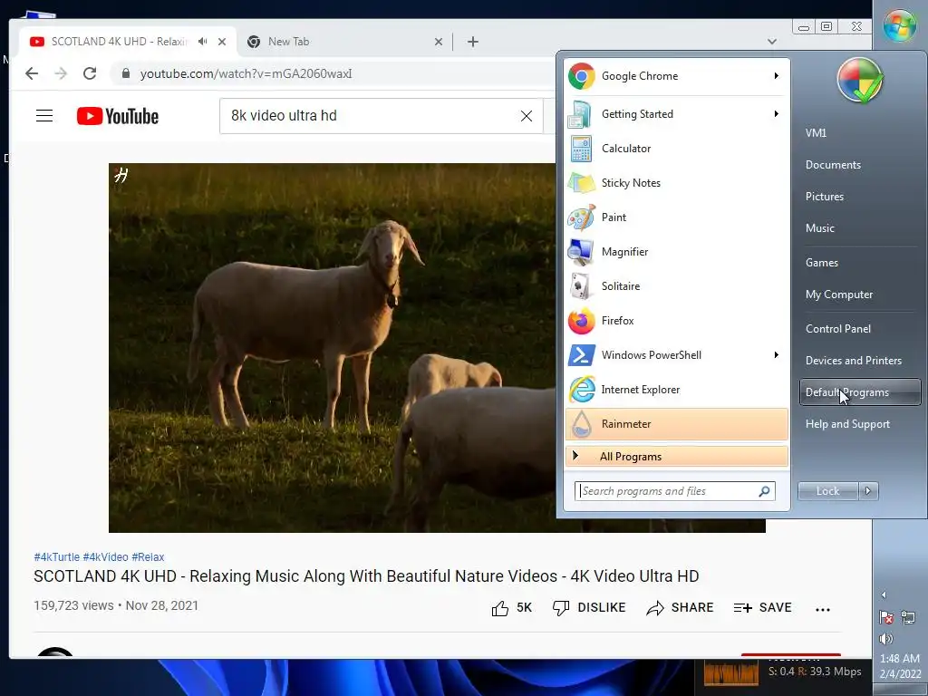Viewport: 928px width, 696px height.
Task: Show hidden tray icons arrow
Action: click(x=884, y=594)
